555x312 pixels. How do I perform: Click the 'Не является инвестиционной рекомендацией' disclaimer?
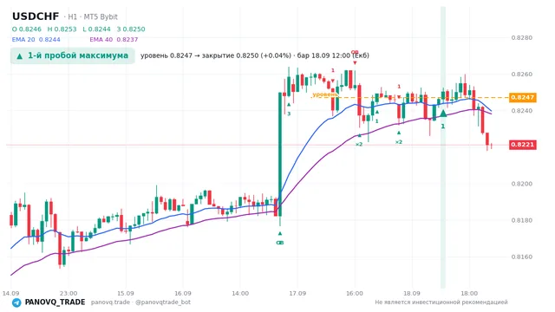pyautogui.click(x=441, y=302)
